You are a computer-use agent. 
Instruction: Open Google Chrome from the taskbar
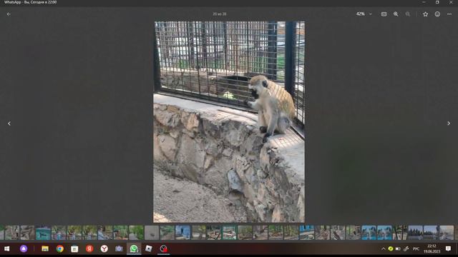click(60, 249)
